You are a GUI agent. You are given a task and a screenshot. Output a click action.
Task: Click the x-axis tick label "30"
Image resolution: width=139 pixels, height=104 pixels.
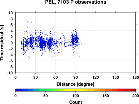point(36,77)
